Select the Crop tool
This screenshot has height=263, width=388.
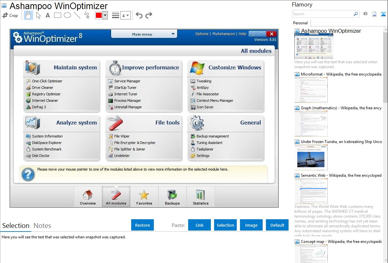point(10,15)
